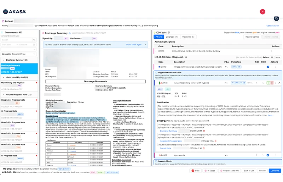Image resolution: width=283 pixels, height=182 pixels.
Task: Uncheck the checkbox on R0902 Hypoxemia row
Action: [268, 155]
